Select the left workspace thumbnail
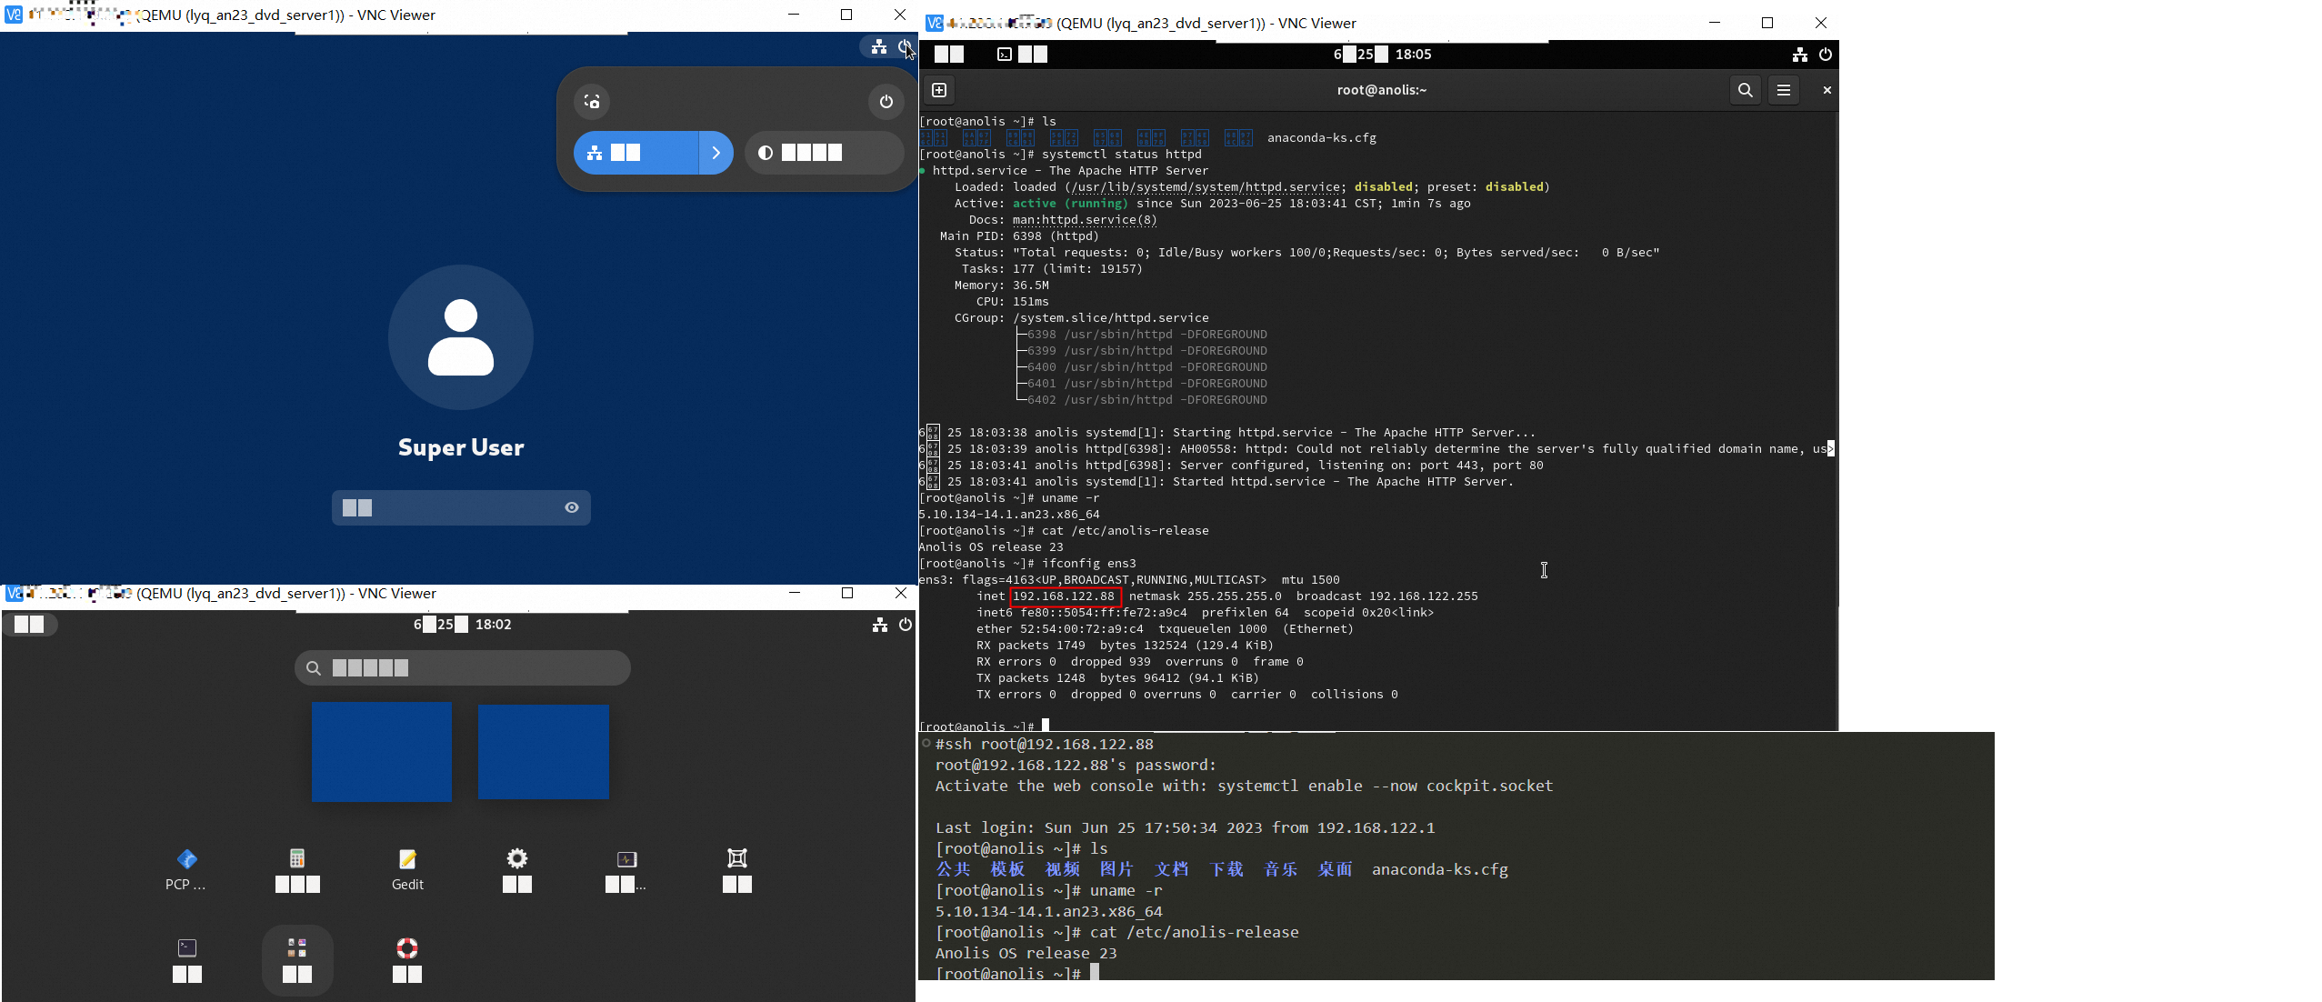This screenshot has width=2322, height=1002. [382, 751]
